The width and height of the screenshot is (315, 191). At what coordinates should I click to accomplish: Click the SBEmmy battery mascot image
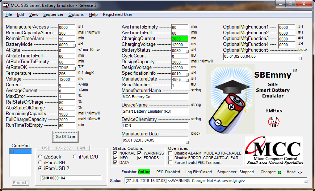tap(230, 99)
